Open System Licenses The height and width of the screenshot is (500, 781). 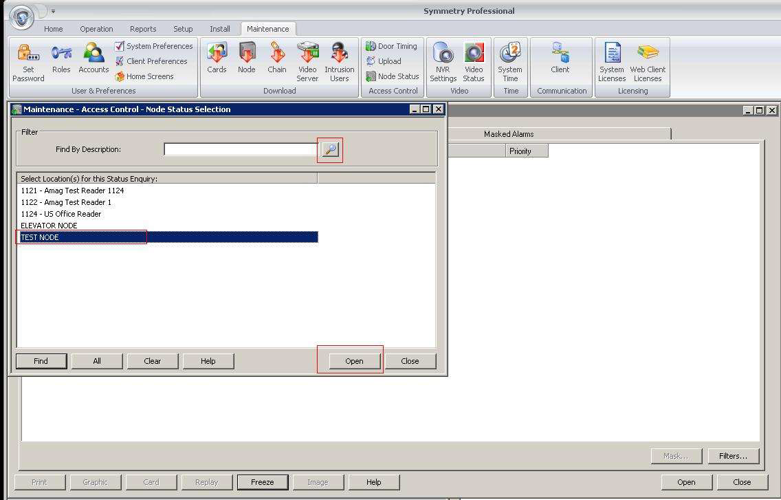(612, 63)
